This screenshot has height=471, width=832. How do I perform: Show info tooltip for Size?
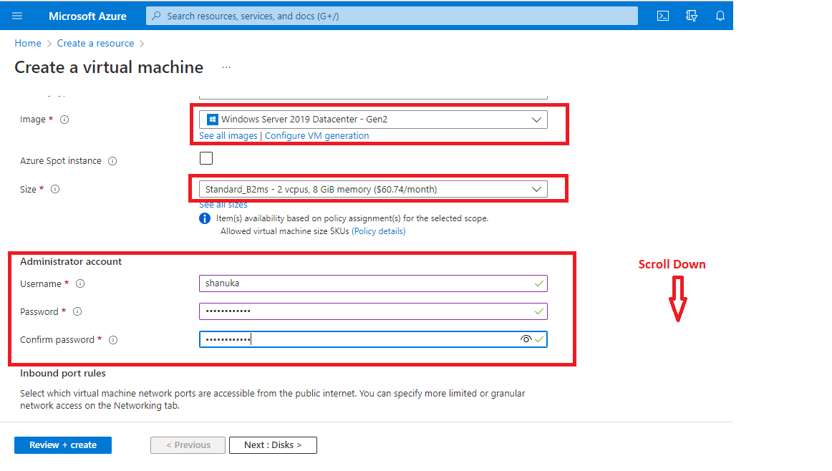(55, 190)
